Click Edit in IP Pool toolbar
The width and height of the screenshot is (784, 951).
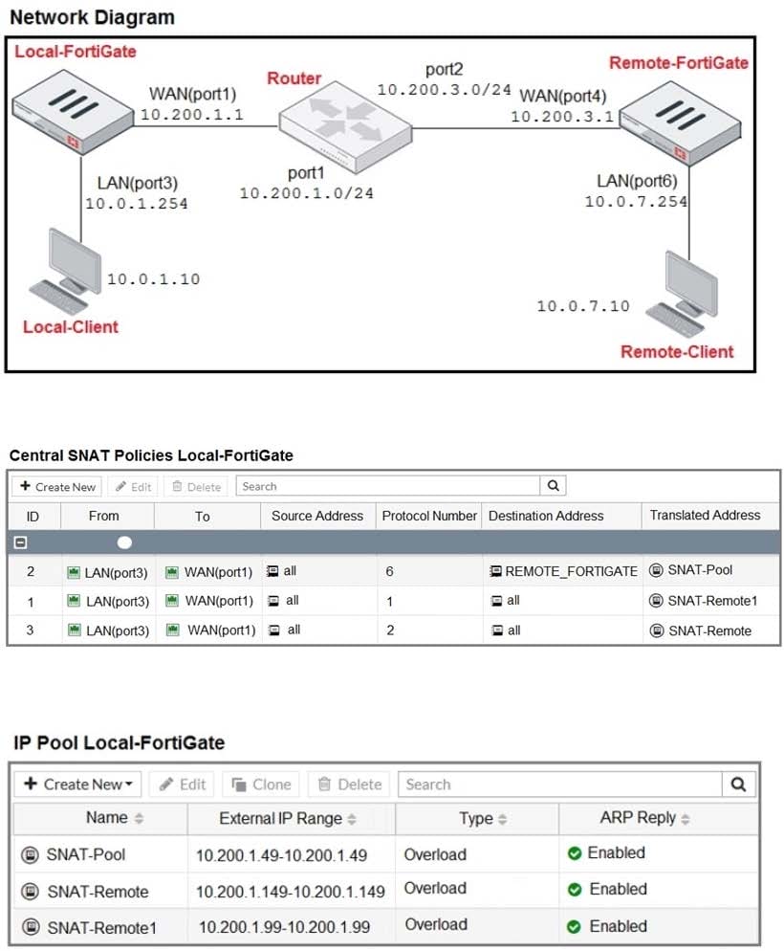click(x=183, y=785)
